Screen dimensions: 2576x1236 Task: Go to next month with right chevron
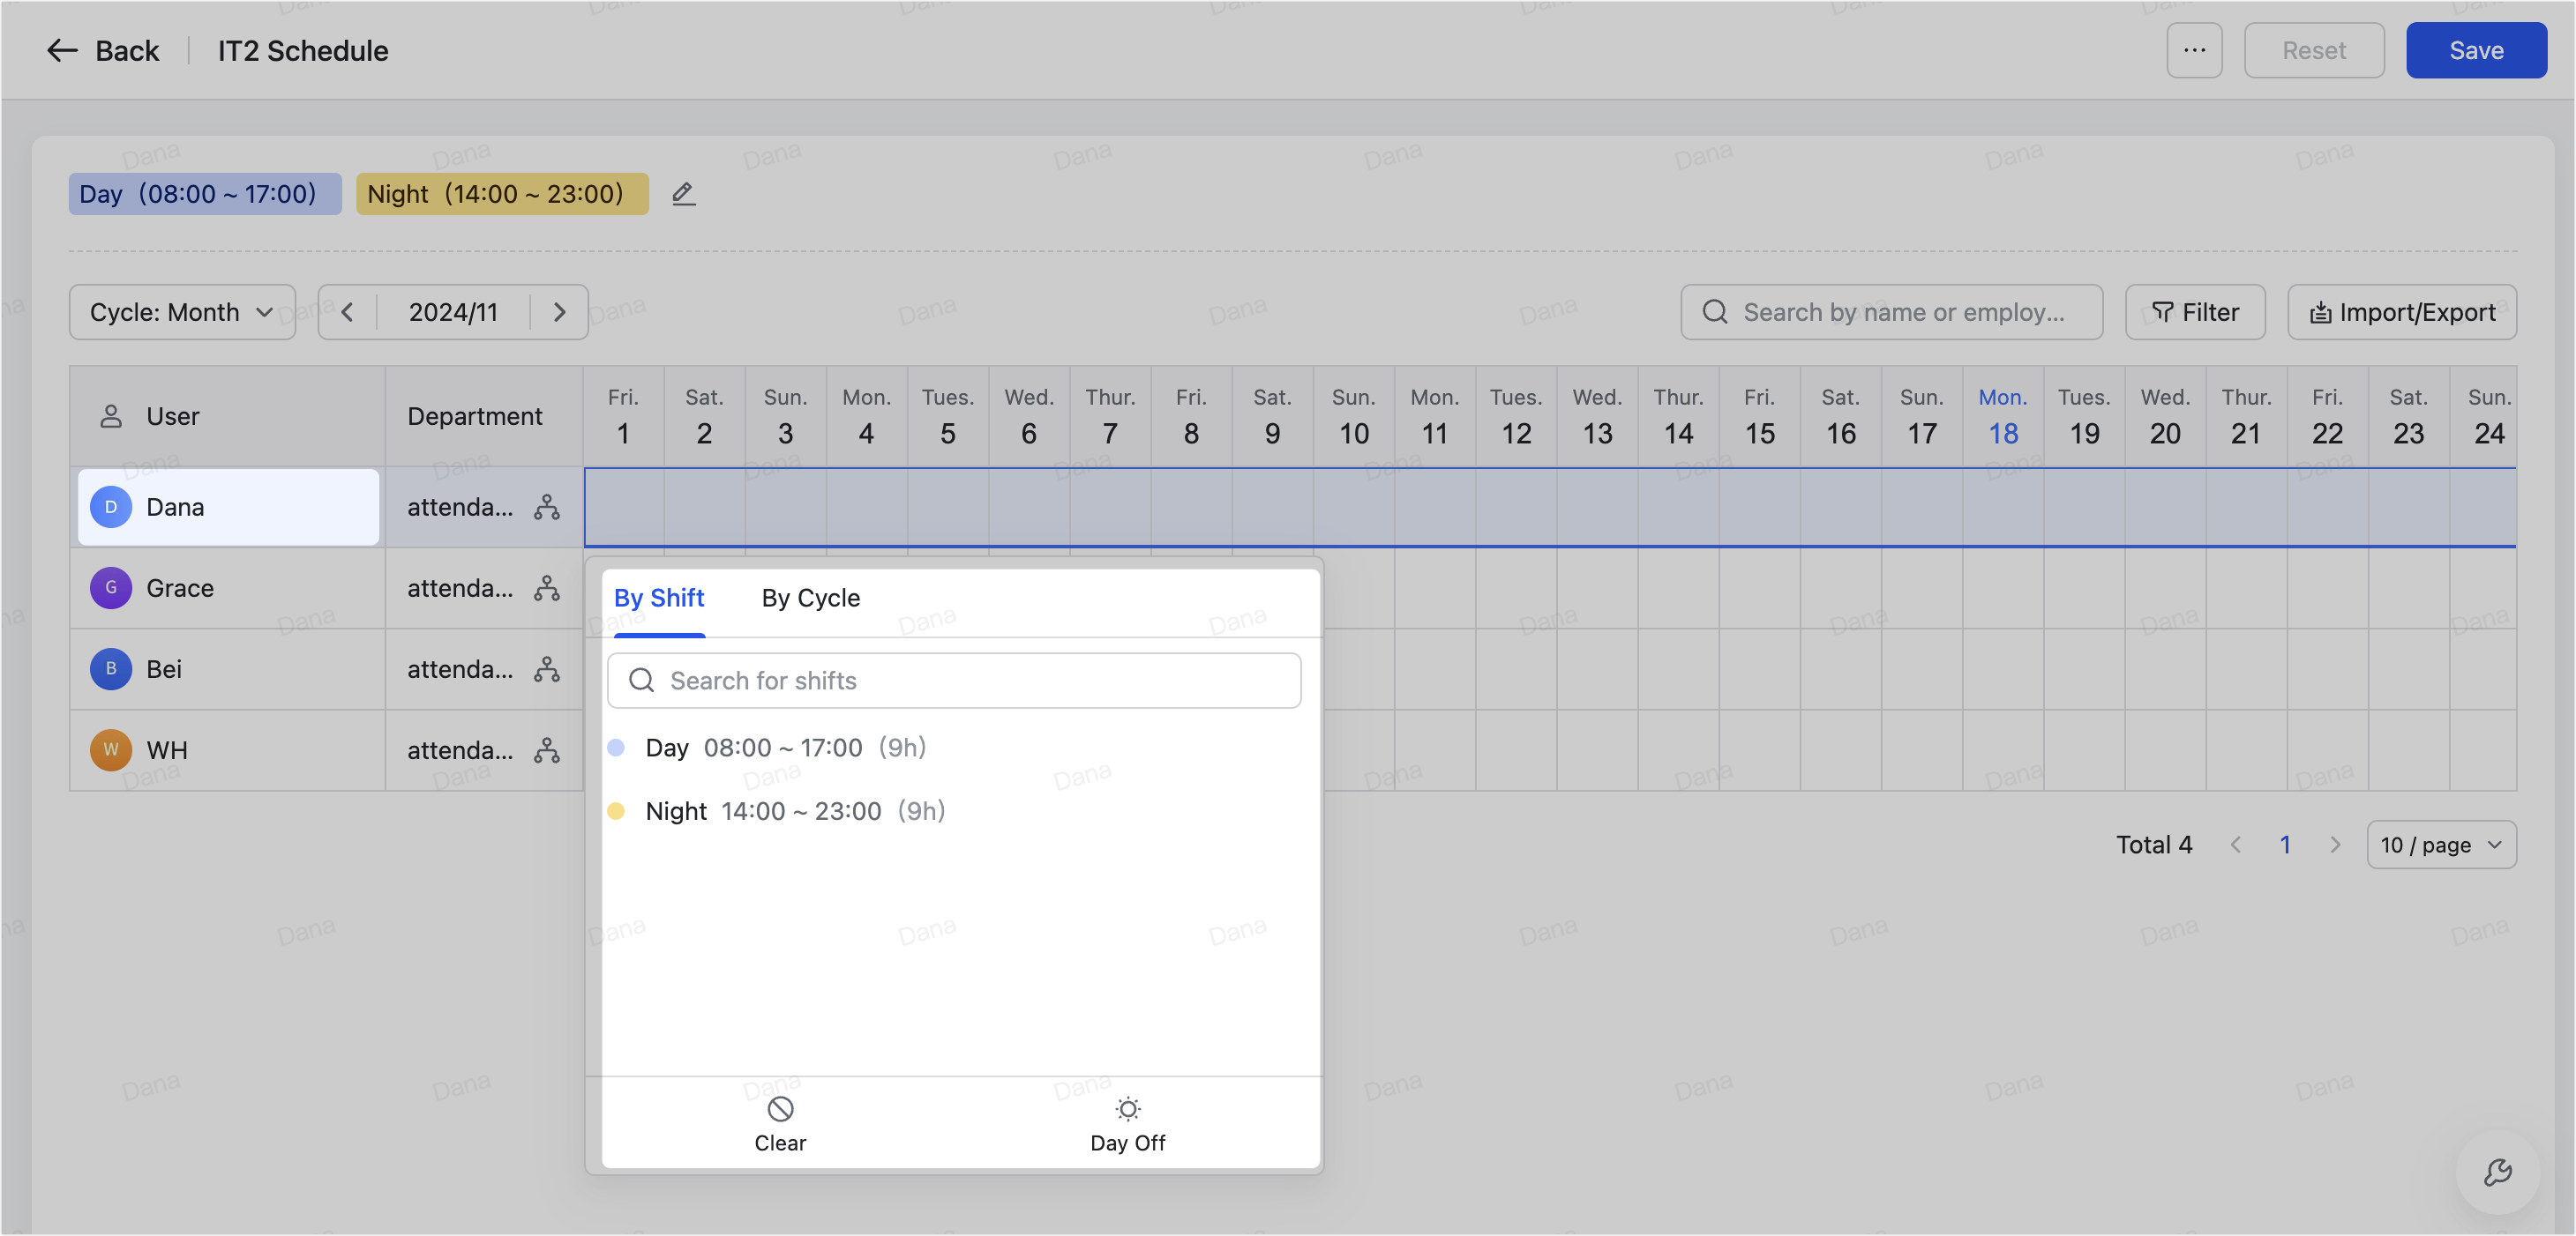coord(559,313)
